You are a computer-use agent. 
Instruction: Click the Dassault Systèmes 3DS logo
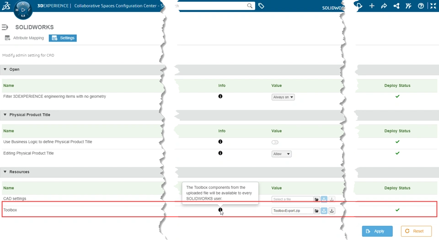pyautogui.click(x=6, y=6)
